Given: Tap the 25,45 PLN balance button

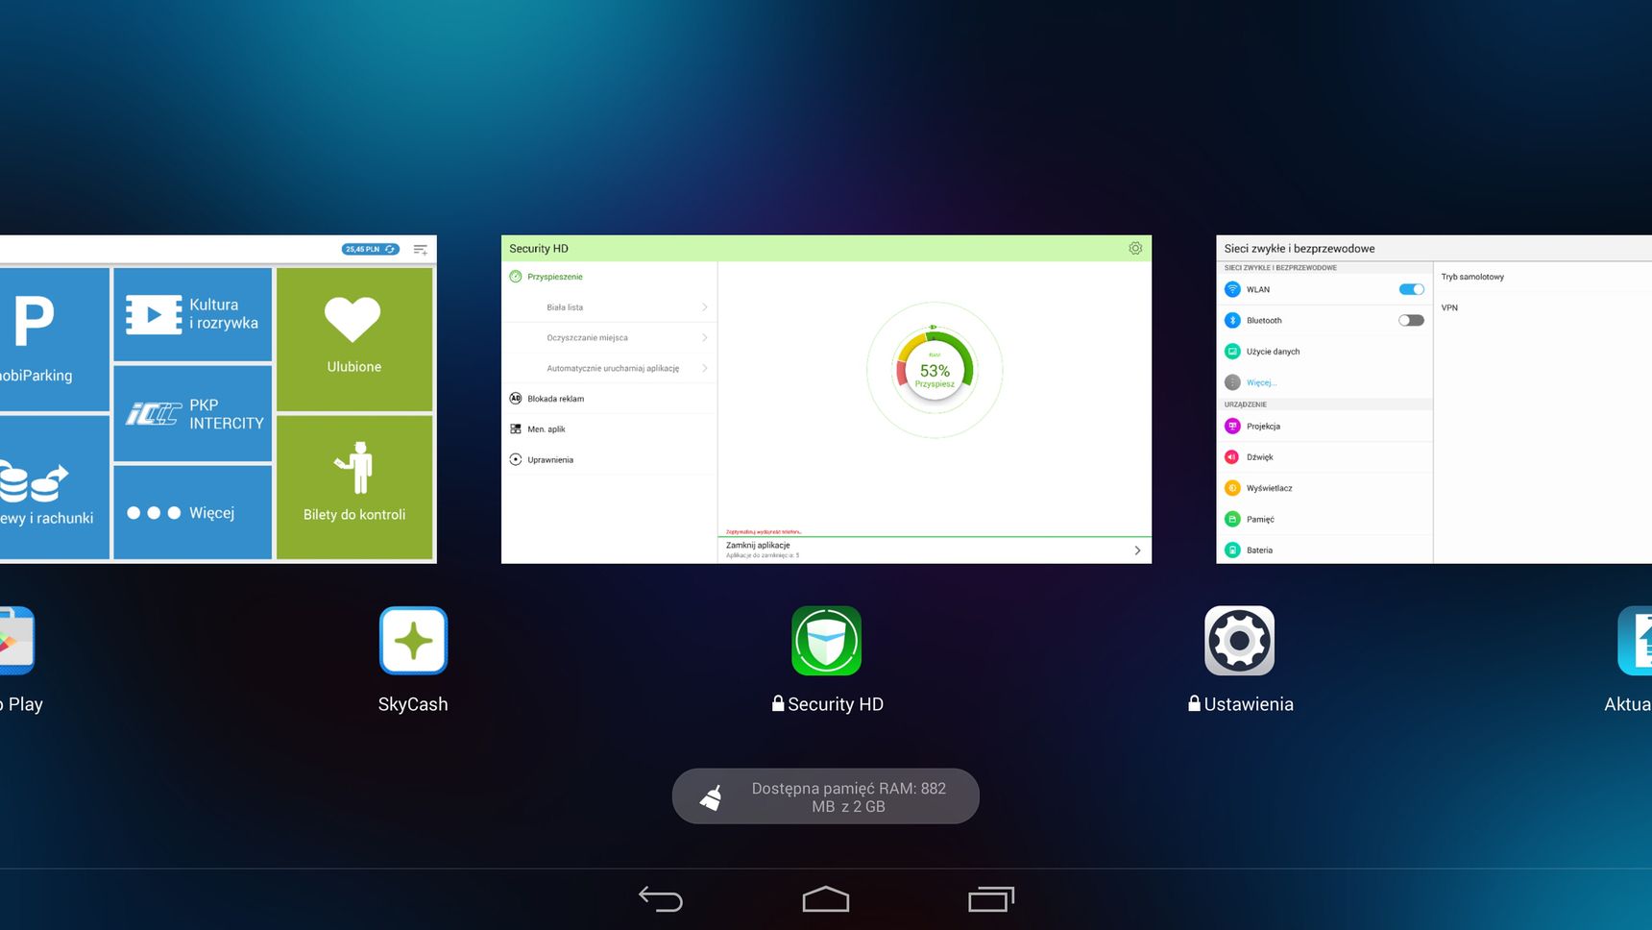Looking at the screenshot, I should (x=371, y=249).
